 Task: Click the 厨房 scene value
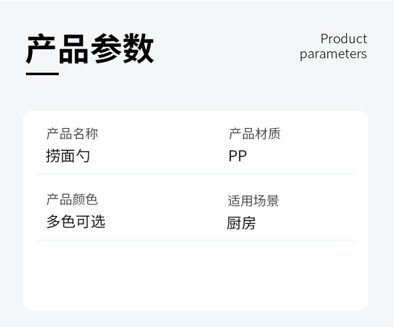[x=241, y=223]
